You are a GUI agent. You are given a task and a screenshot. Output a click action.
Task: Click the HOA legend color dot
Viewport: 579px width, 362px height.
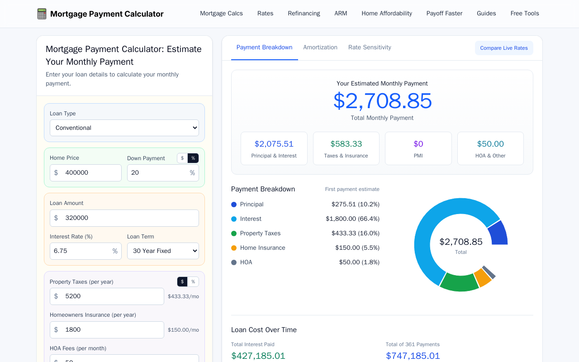point(234,262)
